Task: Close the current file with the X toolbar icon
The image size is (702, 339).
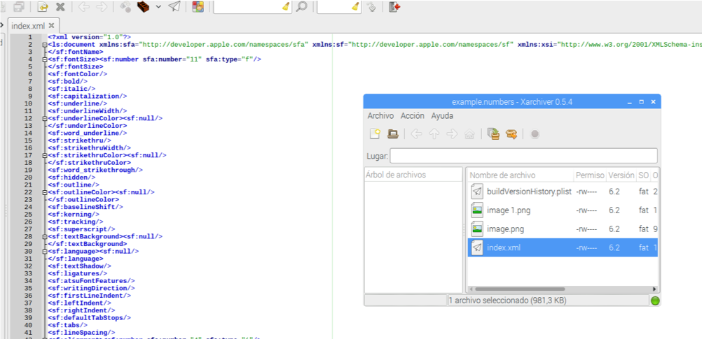Action: point(60,7)
